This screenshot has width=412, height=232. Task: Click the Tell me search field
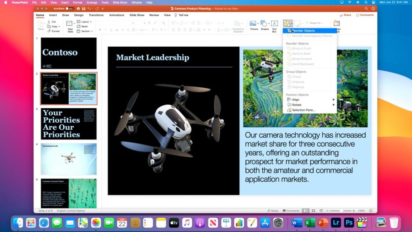(x=181, y=15)
